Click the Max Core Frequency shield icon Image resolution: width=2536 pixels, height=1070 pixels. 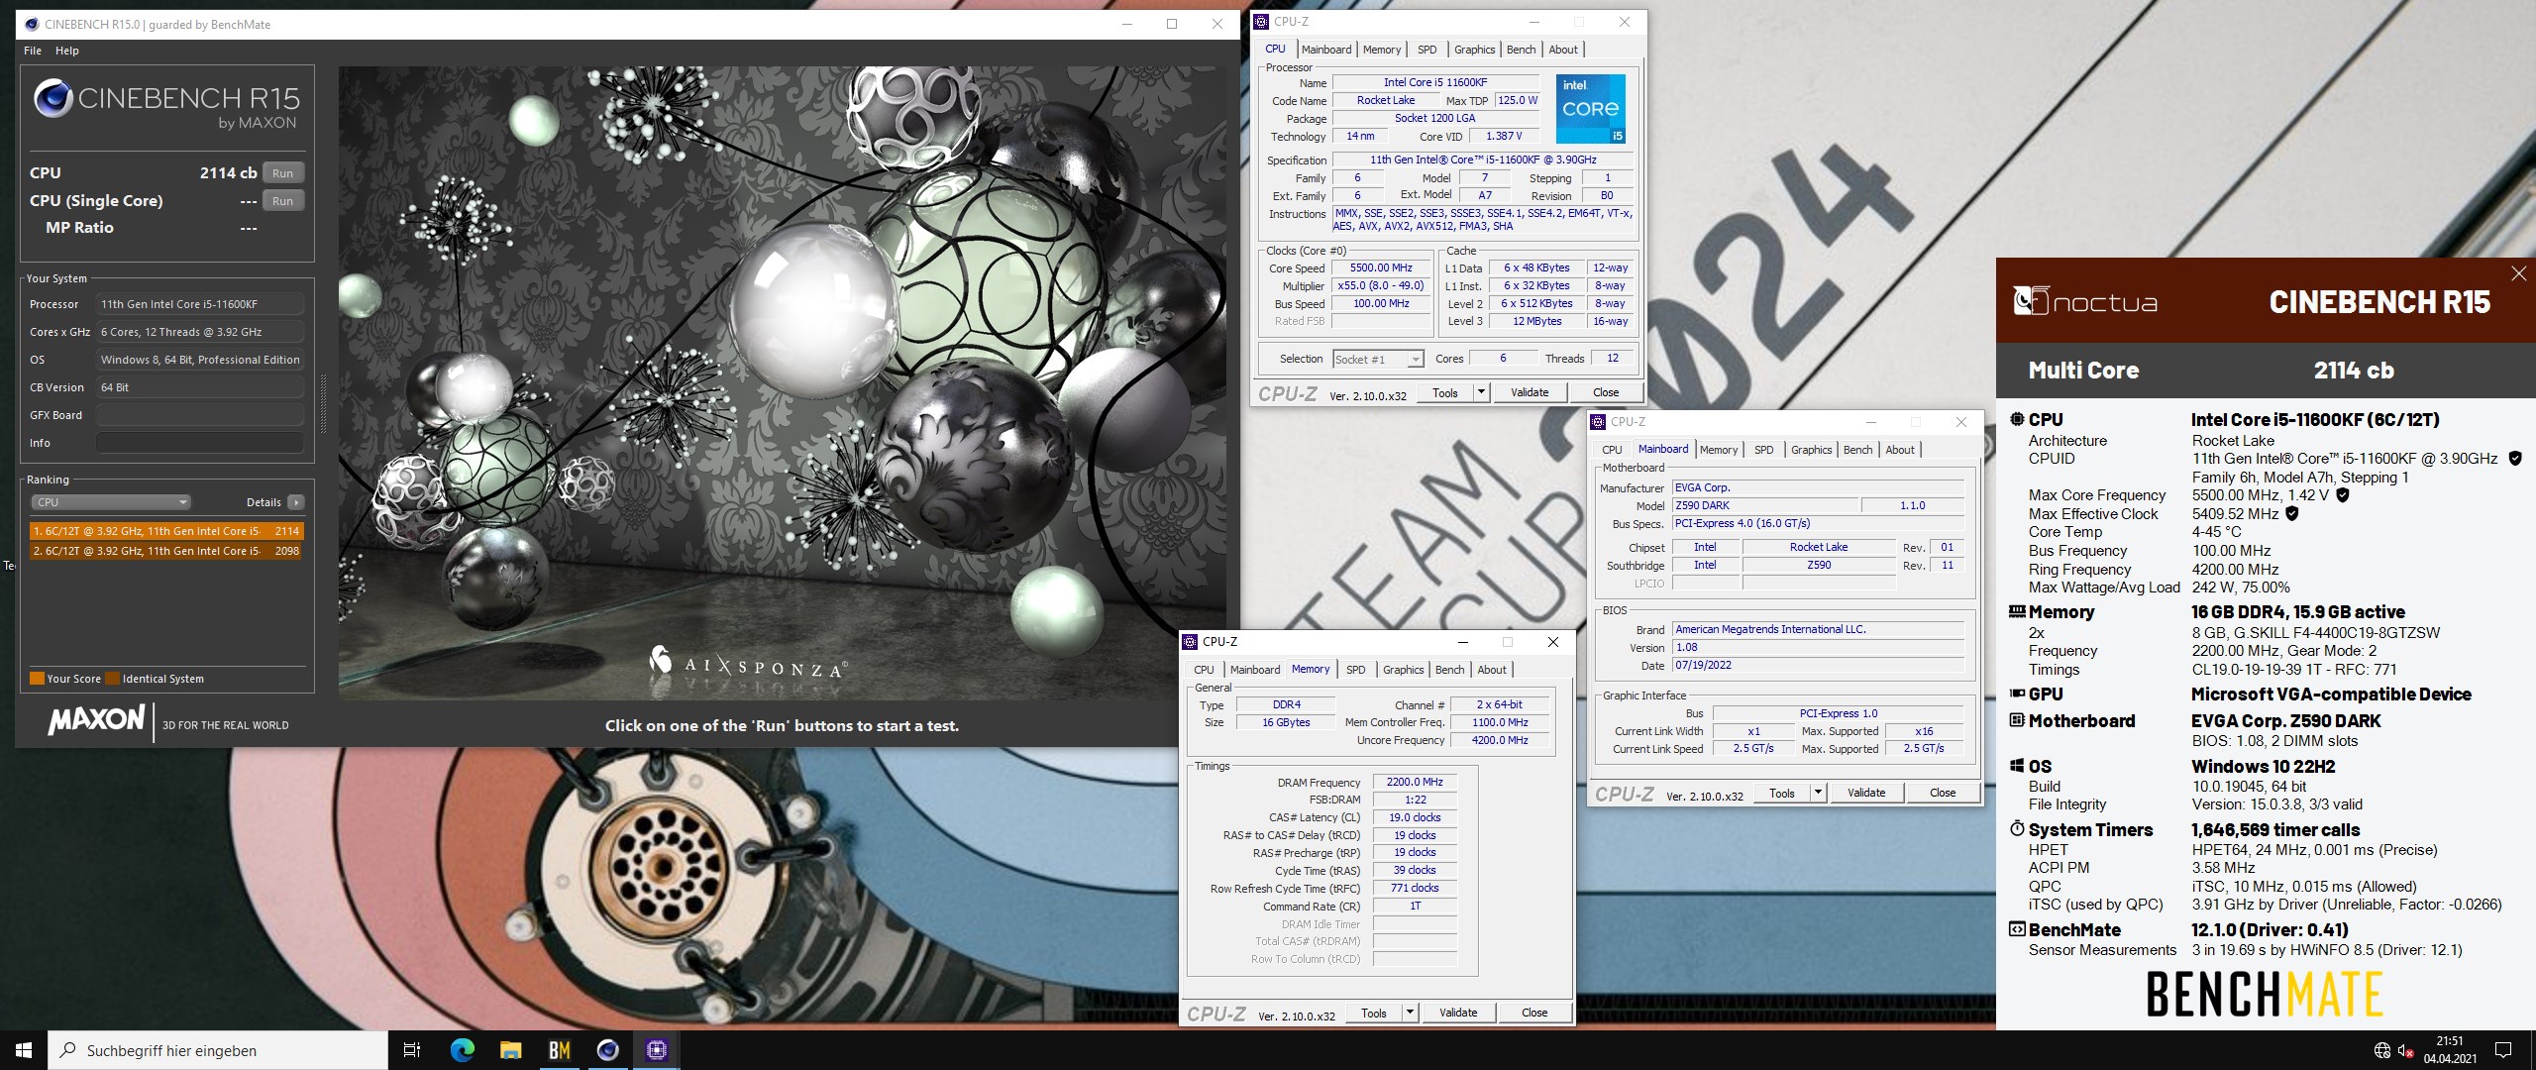coord(2343,495)
